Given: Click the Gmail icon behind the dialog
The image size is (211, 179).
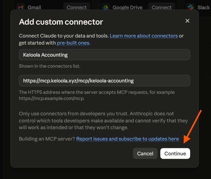Looking at the screenshot, I should [x=21, y=7].
